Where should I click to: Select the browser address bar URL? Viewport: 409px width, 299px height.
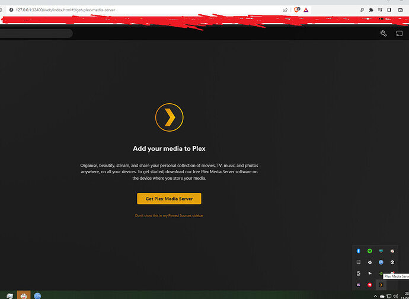[65, 10]
